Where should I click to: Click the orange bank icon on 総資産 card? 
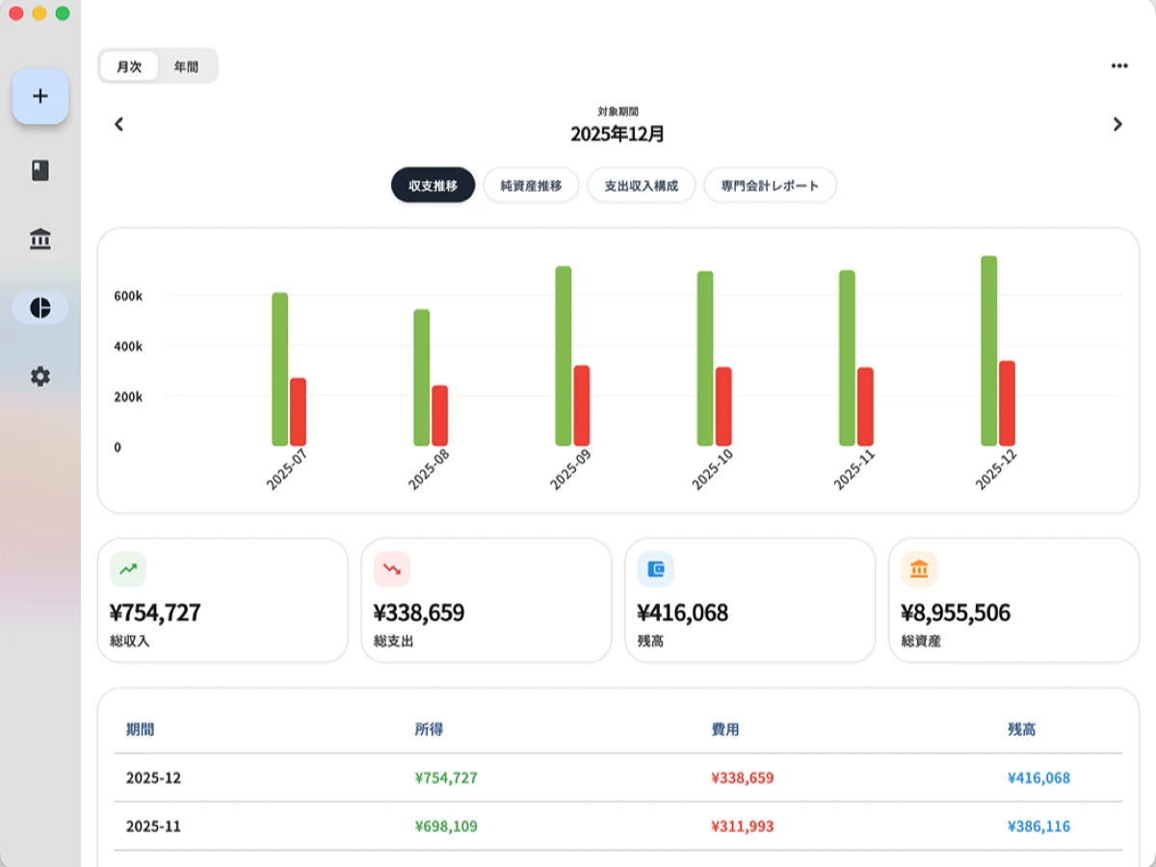click(x=919, y=569)
